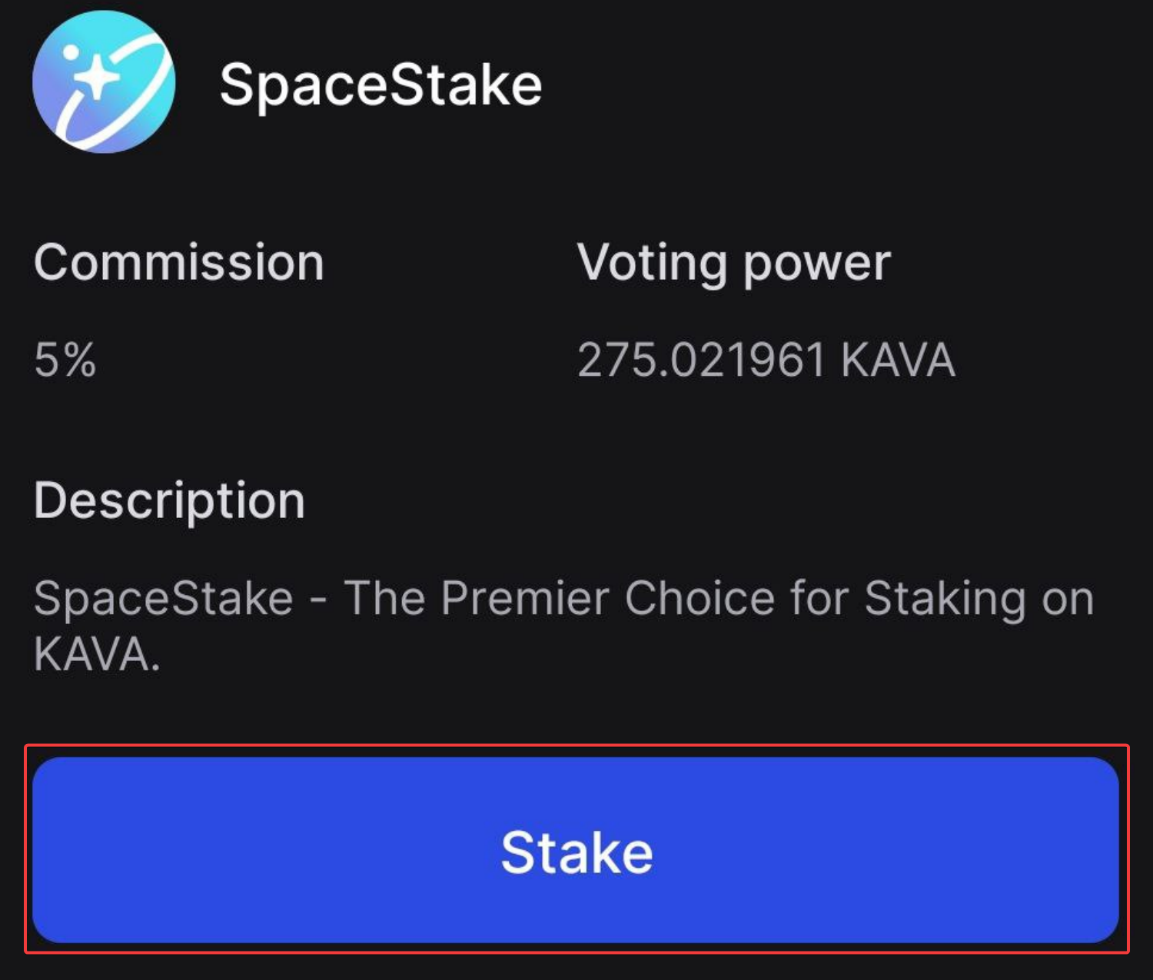Image resolution: width=1153 pixels, height=980 pixels.
Task: Click the SpaceStake validator logo
Action: coord(104,81)
